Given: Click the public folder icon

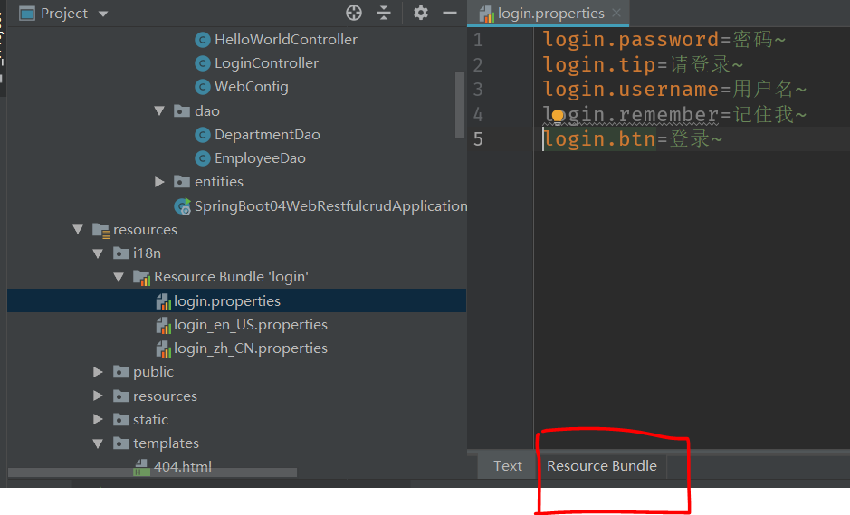Looking at the screenshot, I should 121,371.
